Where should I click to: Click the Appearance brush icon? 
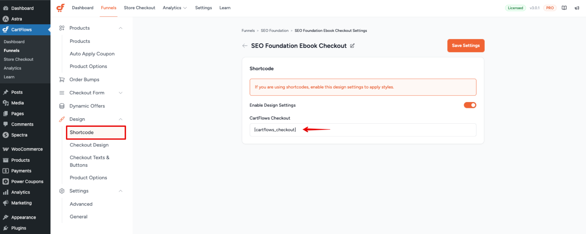point(5,217)
